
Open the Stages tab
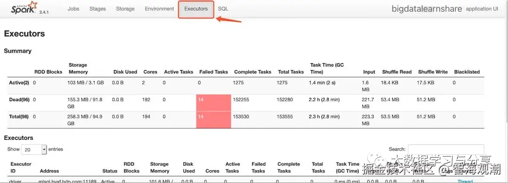point(97,9)
